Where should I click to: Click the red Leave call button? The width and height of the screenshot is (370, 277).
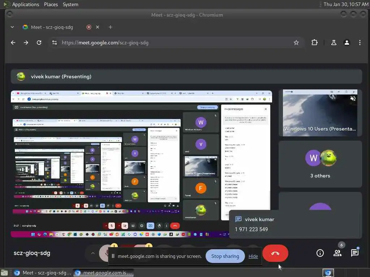tap(275, 253)
